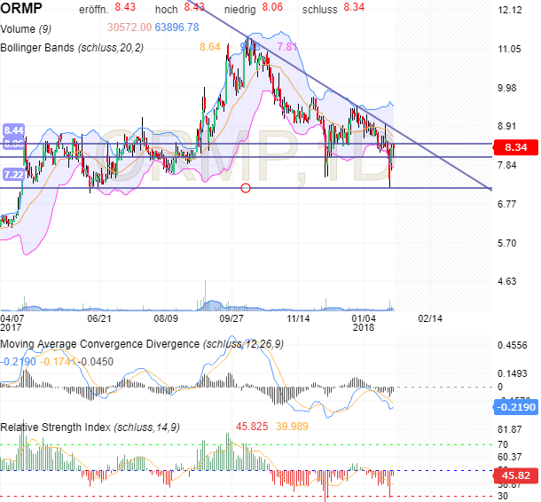Click the 09/27 date on time axis
The image size is (541, 502).
(231, 317)
